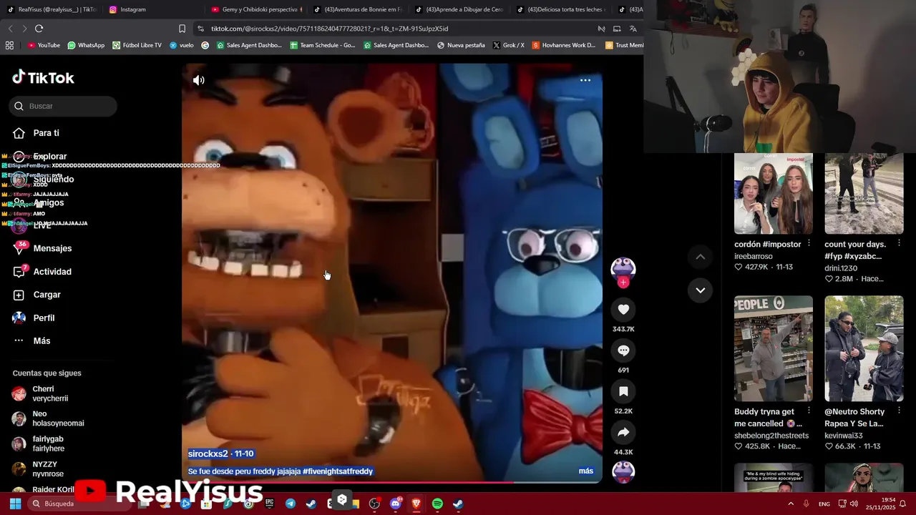The width and height of the screenshot is (916, 515).
Task: Open the Fútbol Libre TV bookmark
Action: click(136, 45)
